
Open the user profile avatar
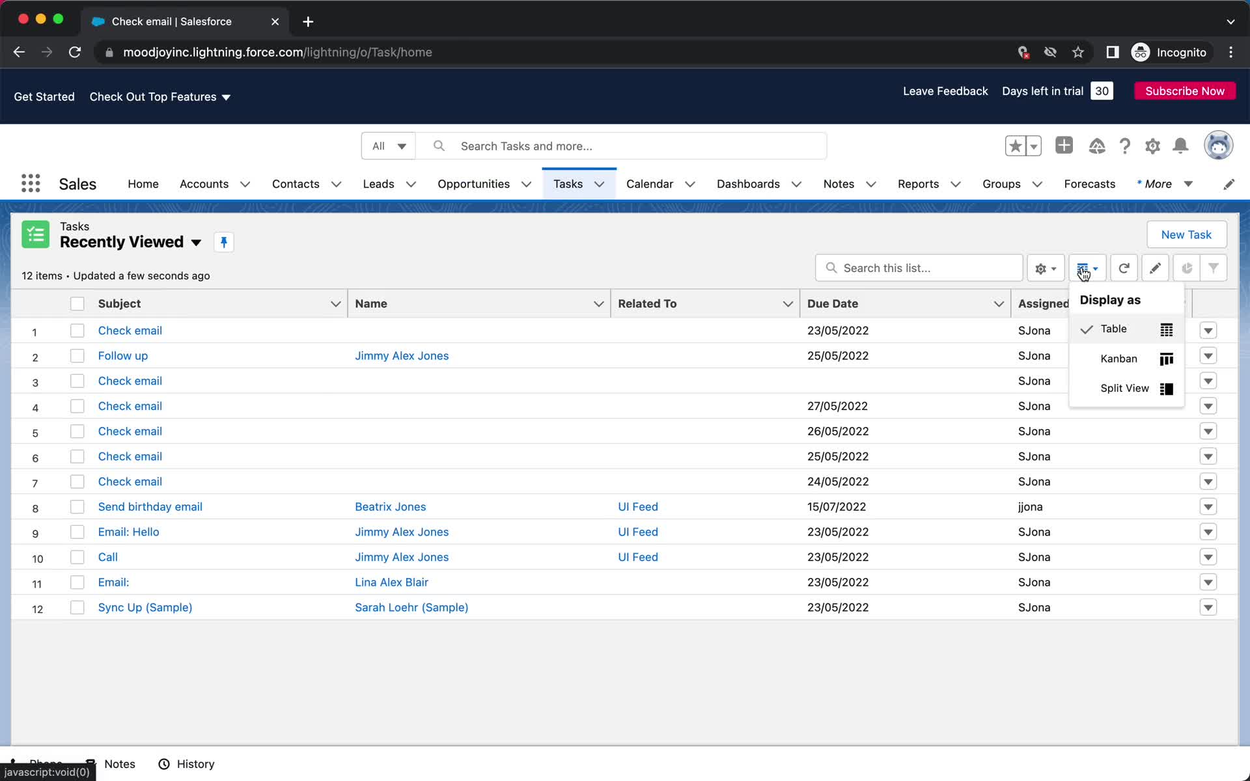pyautogui.click(x=1218, y=145)
